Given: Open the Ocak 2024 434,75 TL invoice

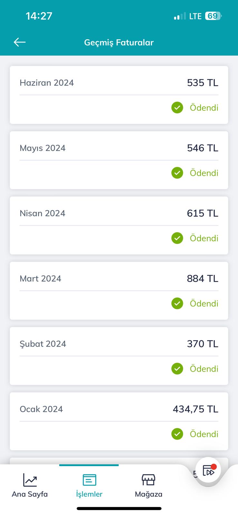Looking at the screenshot, I should [119, 421].
